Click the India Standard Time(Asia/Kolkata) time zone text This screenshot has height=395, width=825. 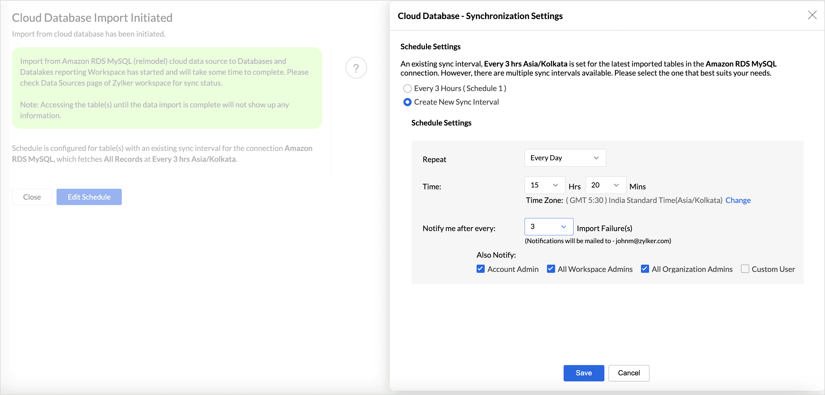click(665, 201)
